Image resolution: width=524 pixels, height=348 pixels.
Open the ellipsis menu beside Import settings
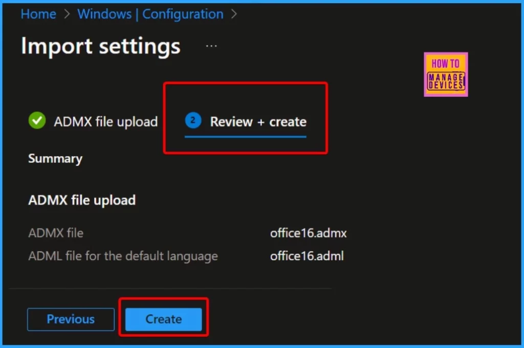[211, 46]
